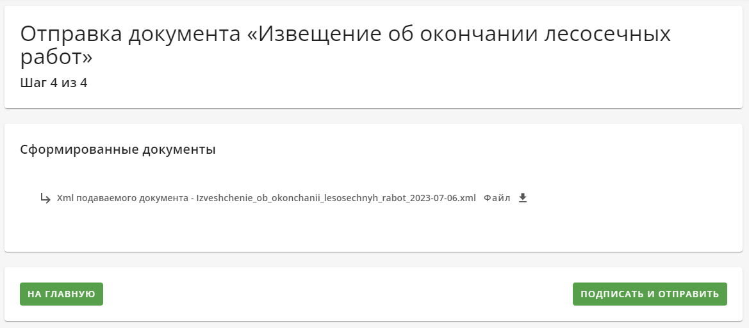Viewport: 749px width, 328px height.
Task: Download the generated XML file
Action: coord(523,198)
